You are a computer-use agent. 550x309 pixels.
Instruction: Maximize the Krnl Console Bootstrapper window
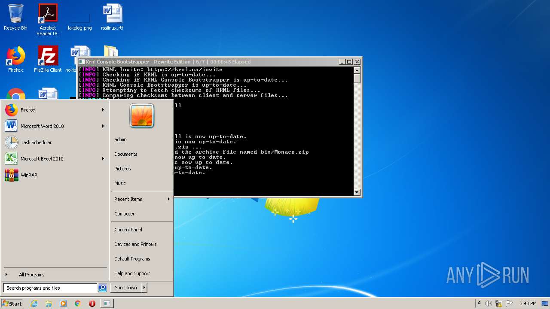point(349,62)
